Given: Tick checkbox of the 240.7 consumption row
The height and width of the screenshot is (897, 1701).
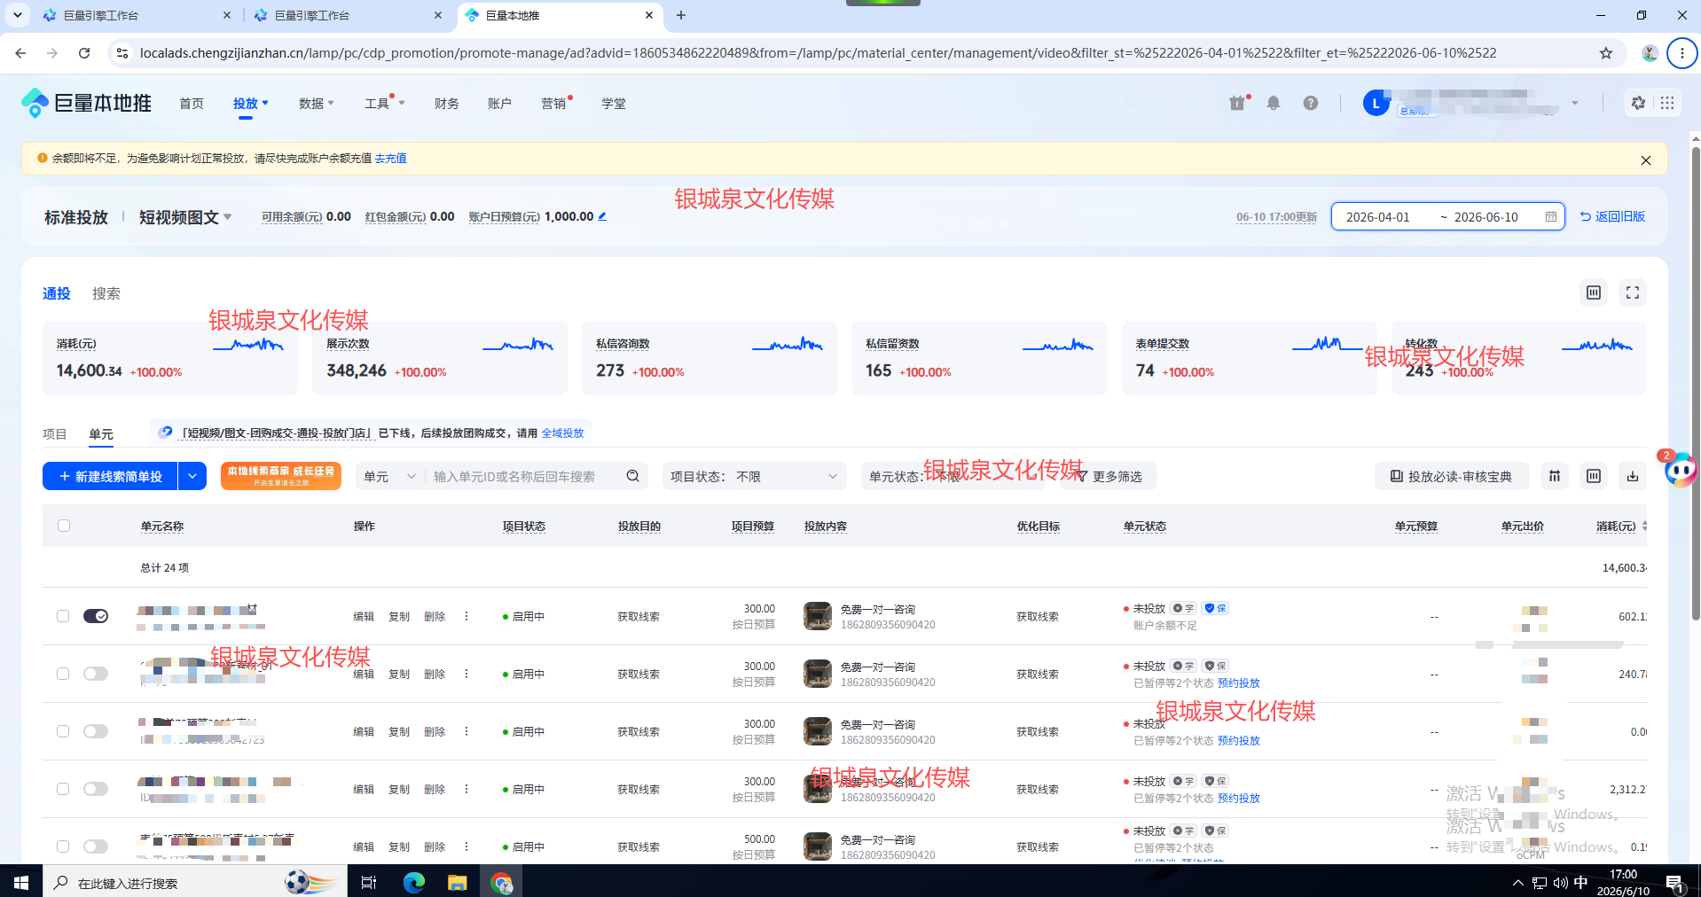Looking at the screenshot, I should coord(63,674).
